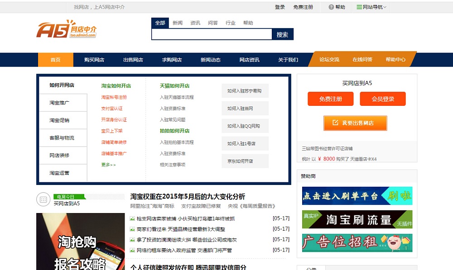Open 关于我们 in the navigation bar
This screenshot has height=270, width=453.
click(288, 60)
